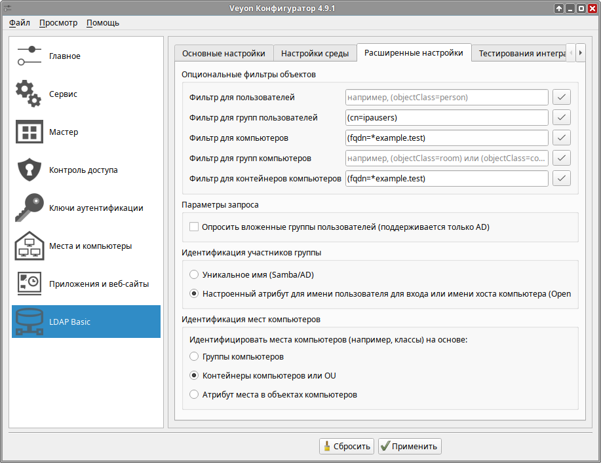The width and height of the screenshot is (601, 463).
Task: Switch to Расширенные настройки tab
Action: pos(414,53)
